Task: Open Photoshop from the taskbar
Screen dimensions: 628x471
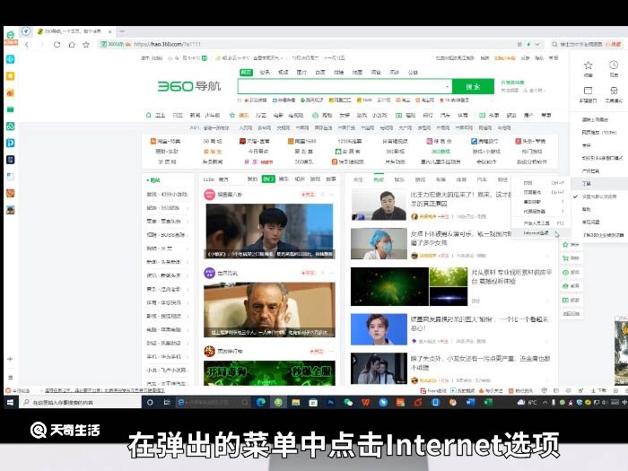Action: pyautogui.click(x=330, y=402)
